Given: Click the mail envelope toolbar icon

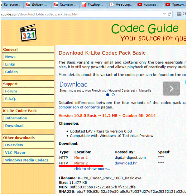Looking at the screenshot, I should (179, 14).
